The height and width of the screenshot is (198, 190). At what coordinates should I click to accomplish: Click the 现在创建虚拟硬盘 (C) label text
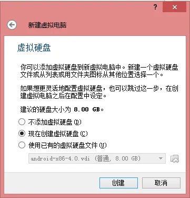pos(58,134)
